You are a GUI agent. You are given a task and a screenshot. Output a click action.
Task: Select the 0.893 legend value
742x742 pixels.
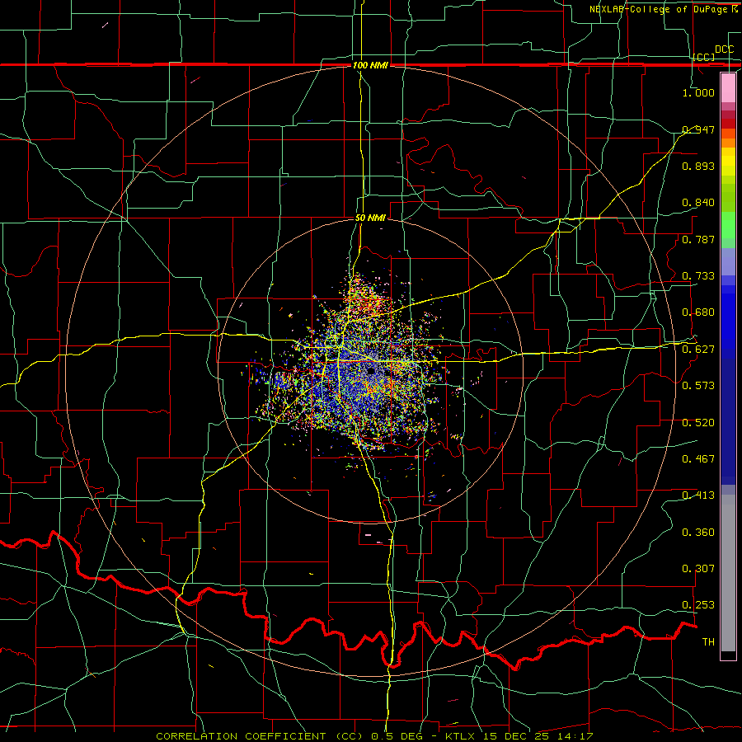point(698,166)
